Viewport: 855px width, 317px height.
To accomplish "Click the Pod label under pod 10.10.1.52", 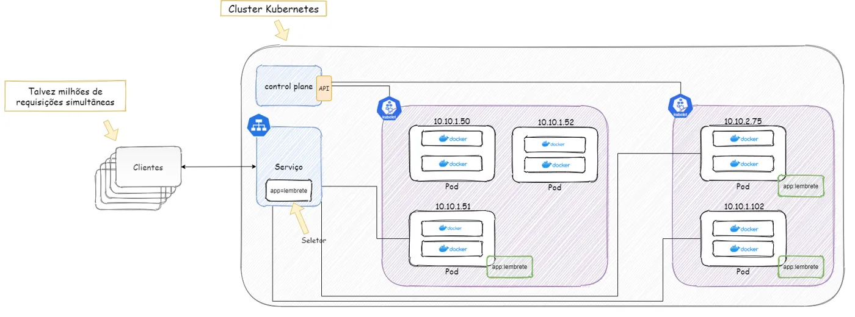I will tap(554, 187).
